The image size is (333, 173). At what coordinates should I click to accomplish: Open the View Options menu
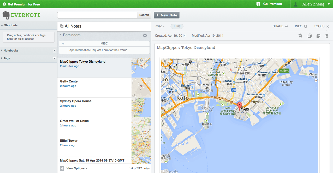click(77, 168)
